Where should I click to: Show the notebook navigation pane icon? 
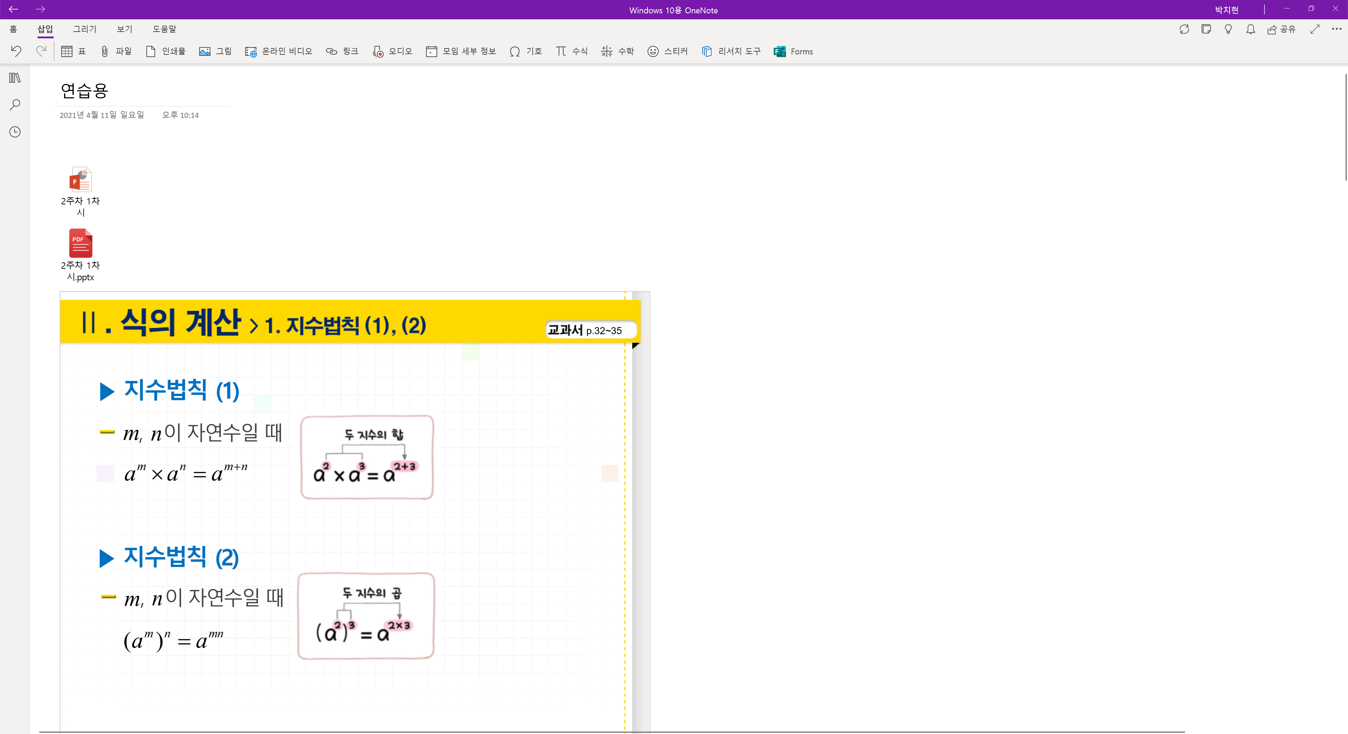tap(15, 78)
